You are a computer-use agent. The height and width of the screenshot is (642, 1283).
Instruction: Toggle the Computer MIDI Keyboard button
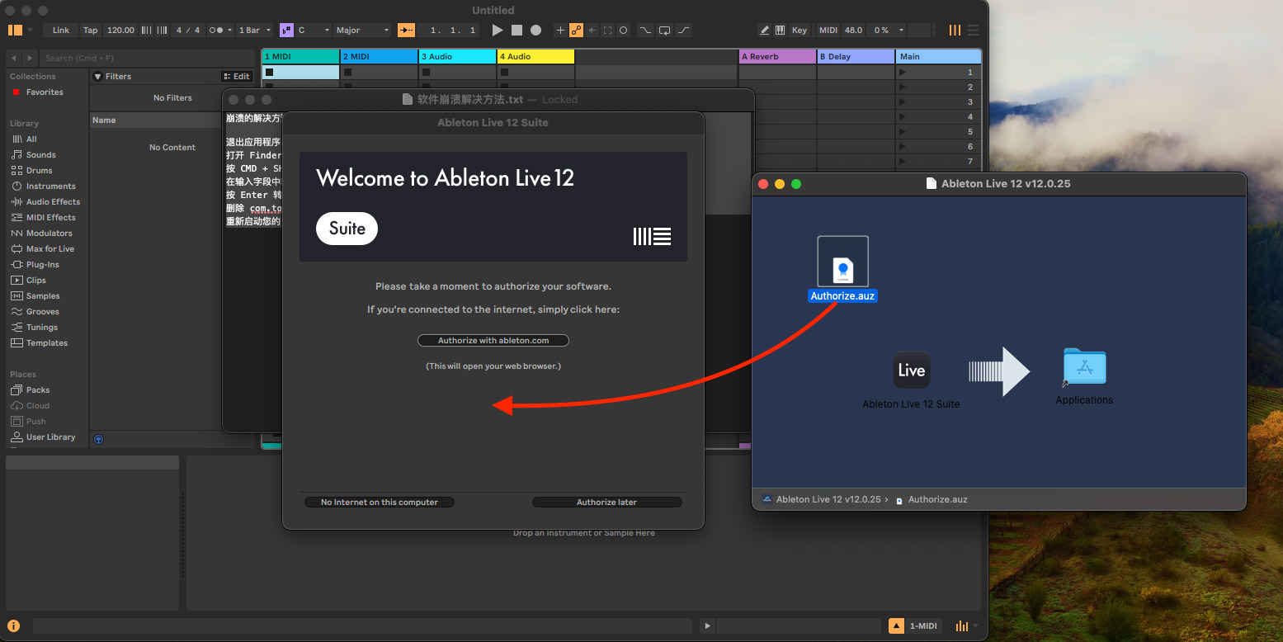pyautogui.click(x=780, y=30)
